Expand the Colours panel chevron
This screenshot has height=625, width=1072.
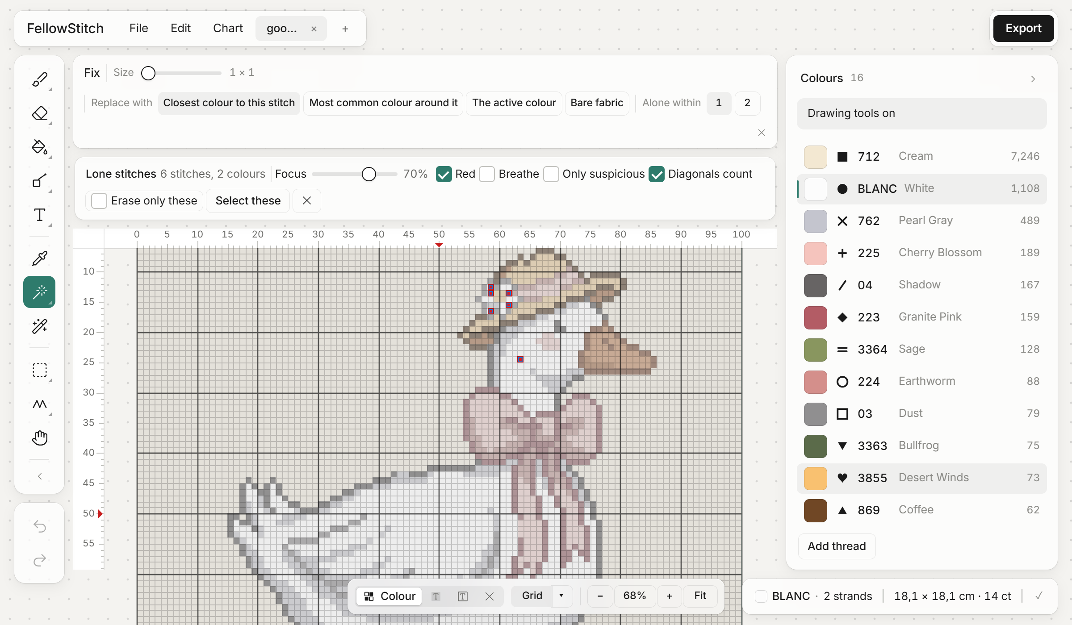(x=1033, y=79)
